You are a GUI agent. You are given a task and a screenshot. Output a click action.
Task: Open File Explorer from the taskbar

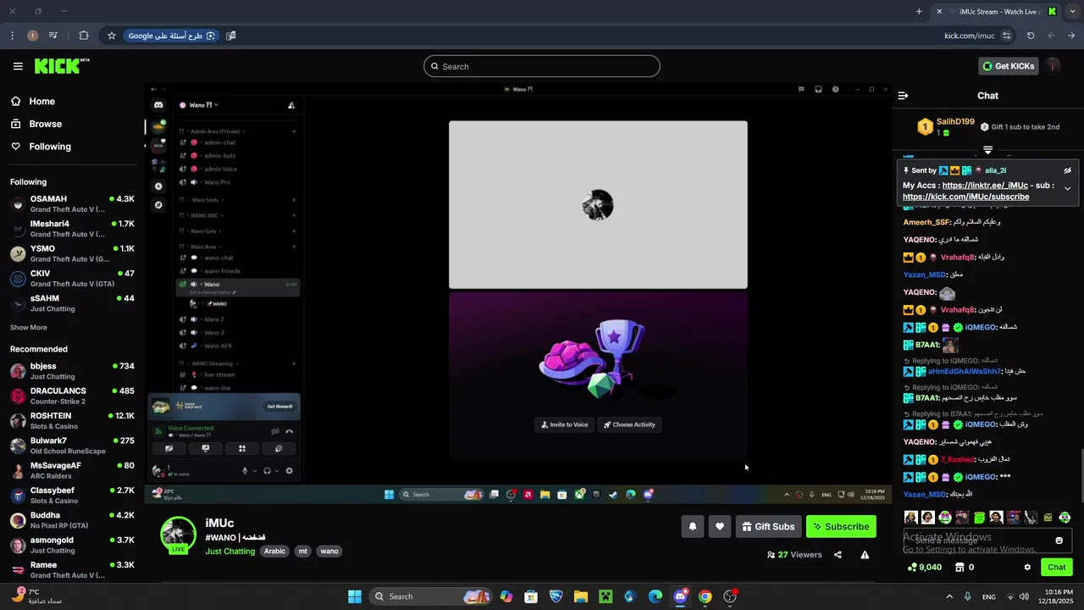click(581, 596)
